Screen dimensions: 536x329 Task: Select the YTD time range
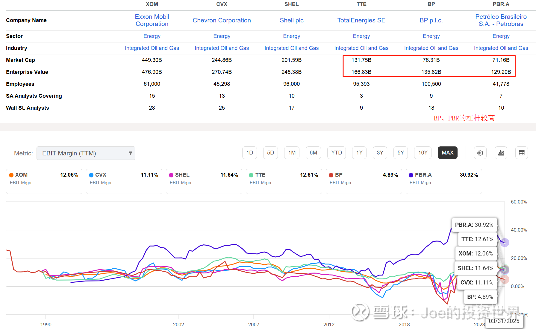pyautogui.click(x=337, y=153)
